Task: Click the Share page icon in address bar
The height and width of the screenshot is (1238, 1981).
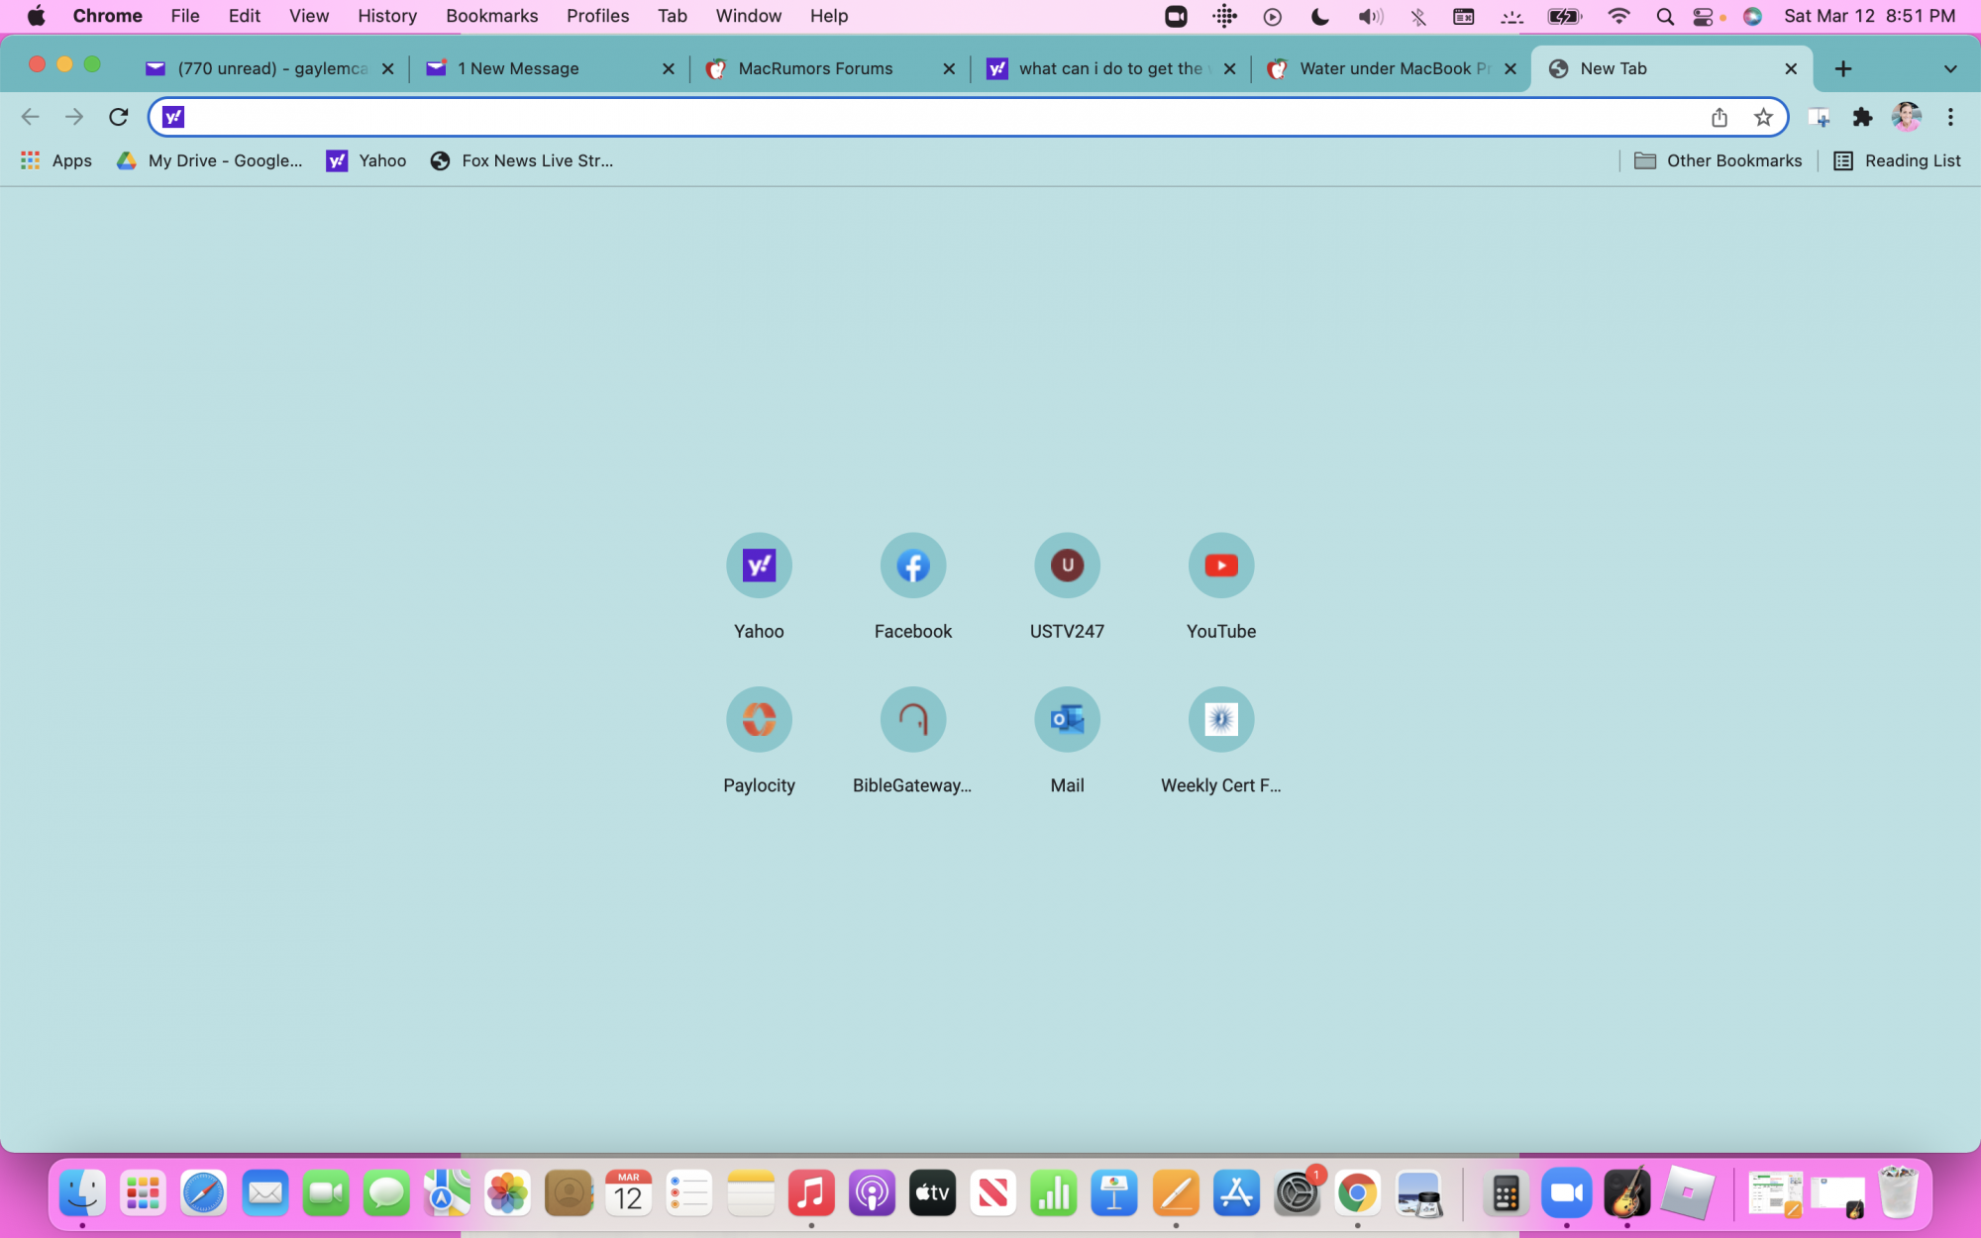Action: (x=1720, y=117)
